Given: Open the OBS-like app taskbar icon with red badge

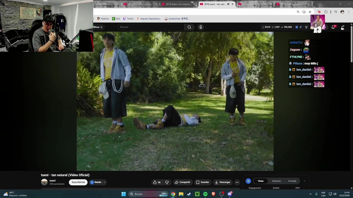Looking at the screenshot, I should 221,194.
